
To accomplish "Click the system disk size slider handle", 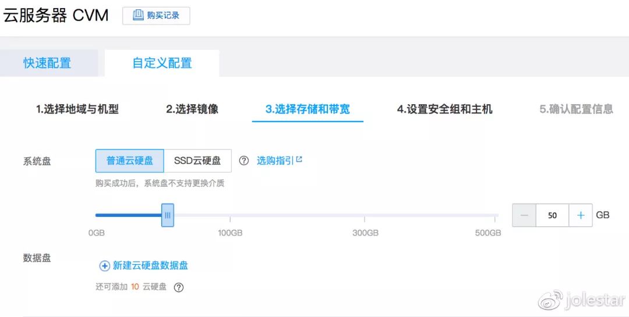I will [168, 215].
